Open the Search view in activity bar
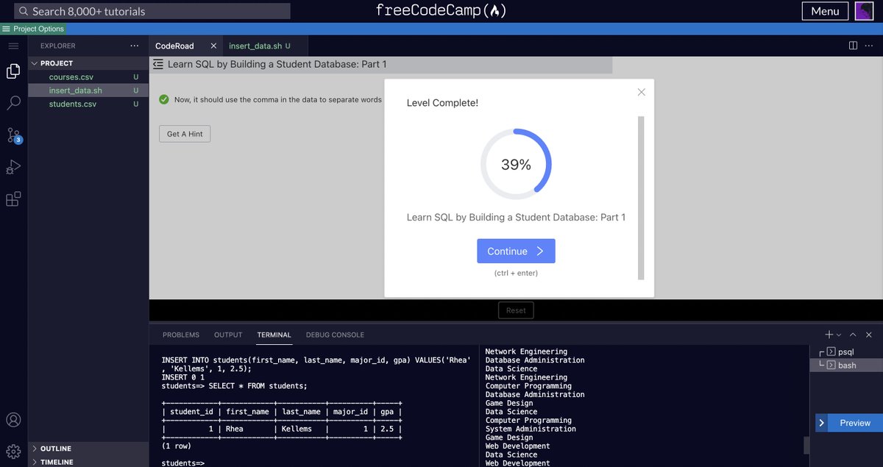 13,103
